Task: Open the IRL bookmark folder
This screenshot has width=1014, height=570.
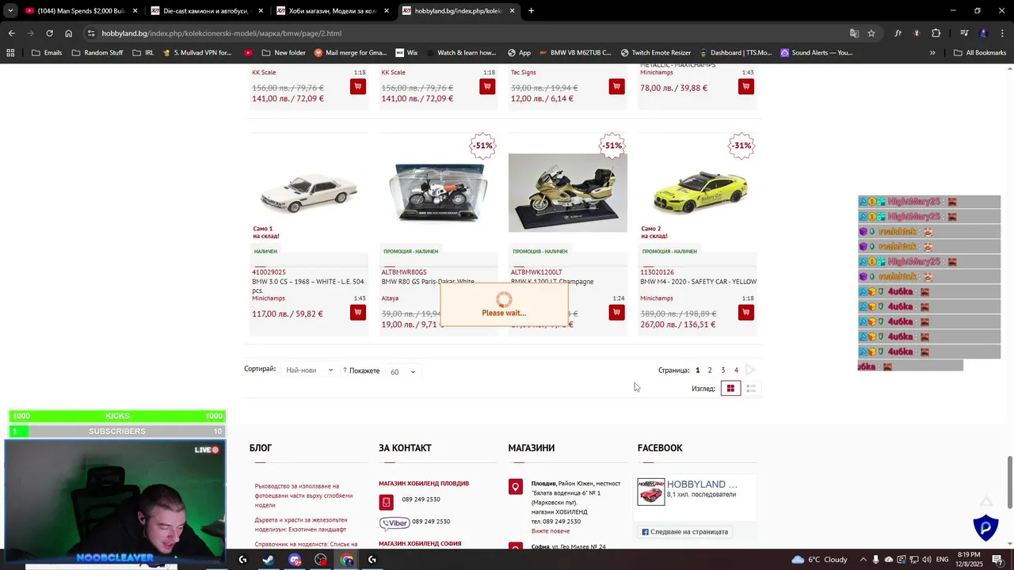Action: pos(143,53)
